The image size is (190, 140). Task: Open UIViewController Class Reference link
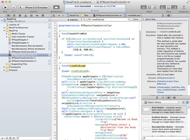[168, 83]
